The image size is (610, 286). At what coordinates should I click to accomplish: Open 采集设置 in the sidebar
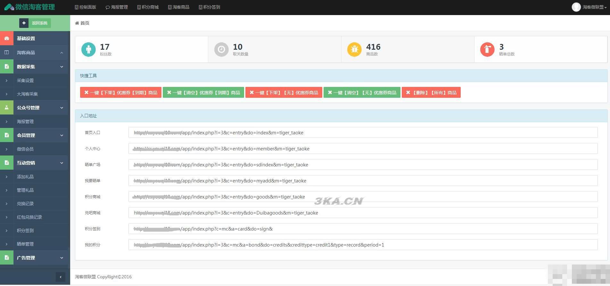point(25,80)
